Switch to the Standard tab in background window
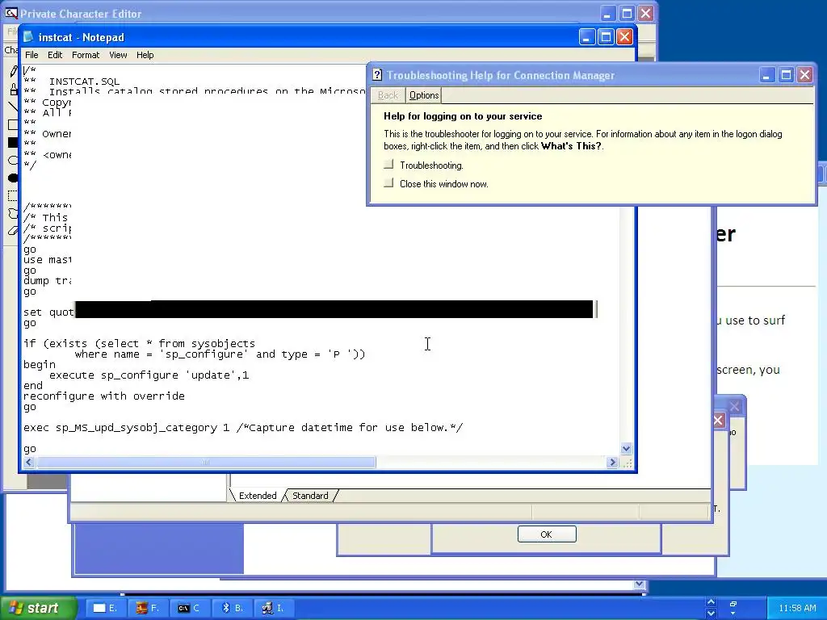The width and height of the screenshot is (827, 620). 310,496
